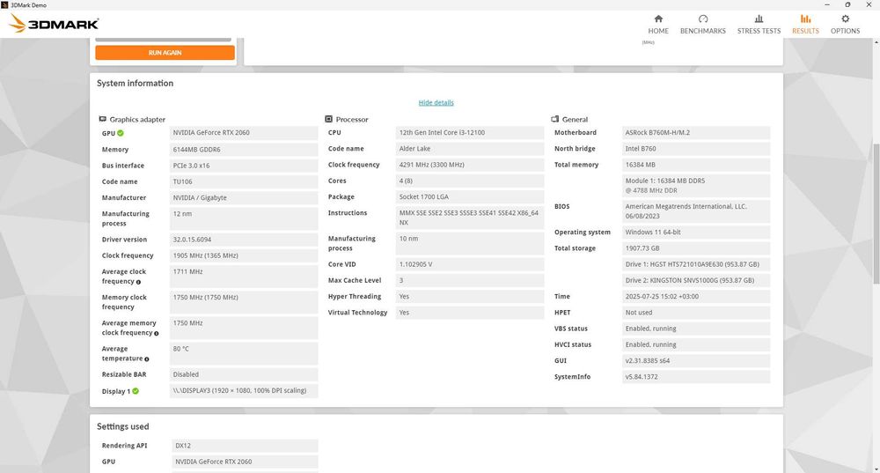Select Hyper Threading value Yes

tap(470, 296)
